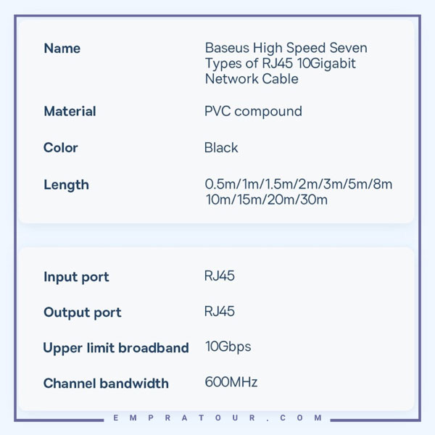The width and height of the screenshot is (435, 435).
Task: Select the 10m/15m/20m/30m length line
Action: 266,200
